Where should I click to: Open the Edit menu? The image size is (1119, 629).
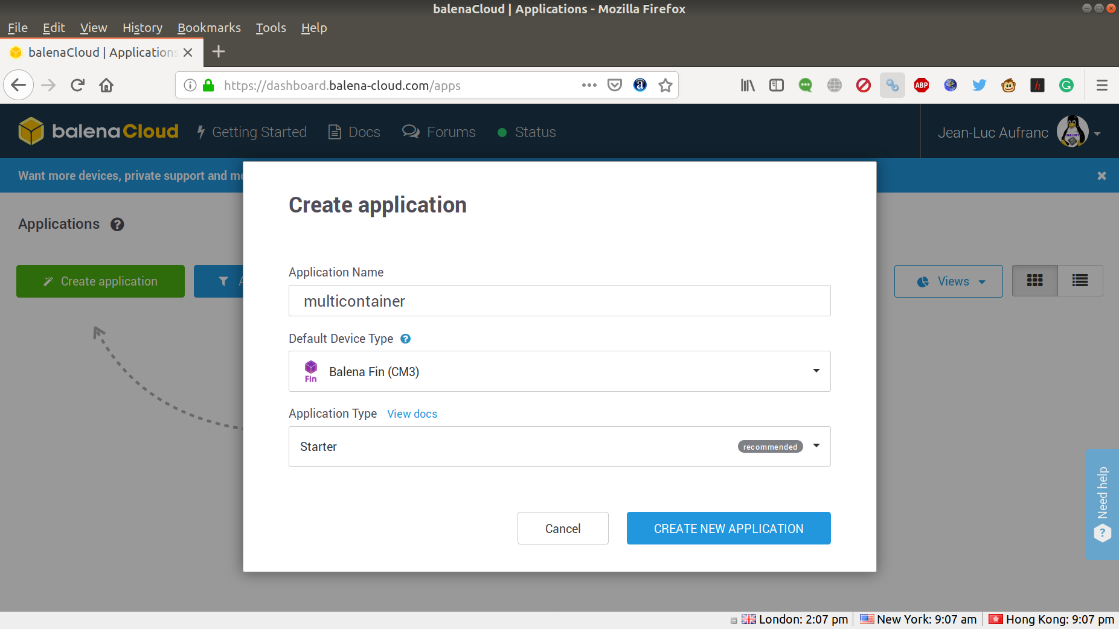click(54, 28)
